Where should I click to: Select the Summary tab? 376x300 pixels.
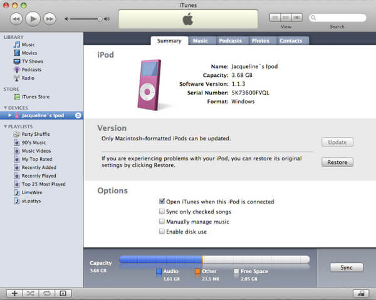[169, 41]
